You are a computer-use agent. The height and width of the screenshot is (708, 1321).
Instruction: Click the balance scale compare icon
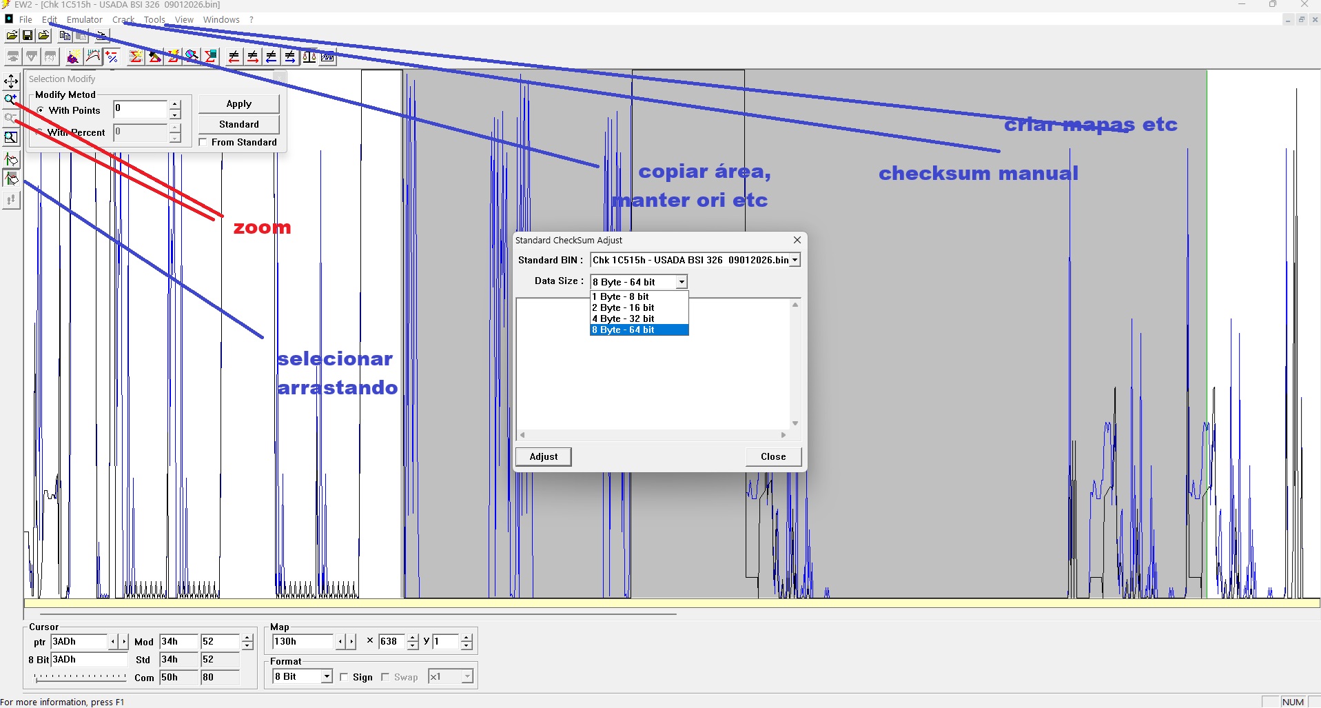point(309,57)
